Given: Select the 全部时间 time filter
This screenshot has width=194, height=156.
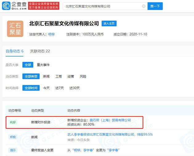Looking at the screenshot, I should [31, 88].
